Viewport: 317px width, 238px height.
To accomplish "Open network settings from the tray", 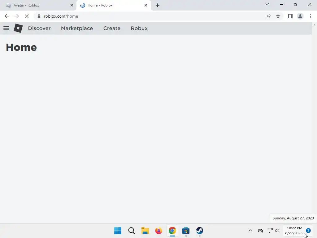I will click(x=270, y=231).
